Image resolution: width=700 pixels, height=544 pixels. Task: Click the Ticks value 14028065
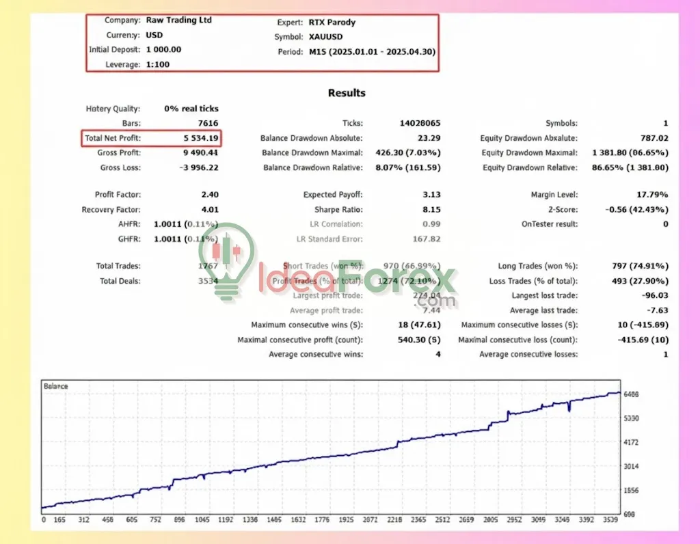point(420,124)
